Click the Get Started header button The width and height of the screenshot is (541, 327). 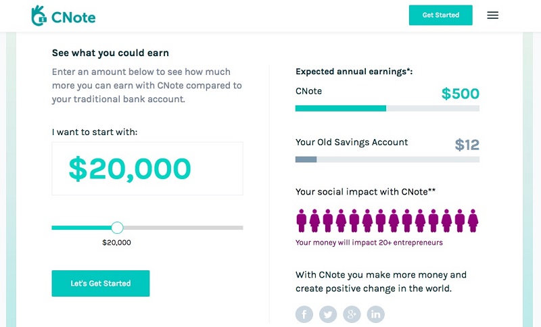click(x=441, y=15)
